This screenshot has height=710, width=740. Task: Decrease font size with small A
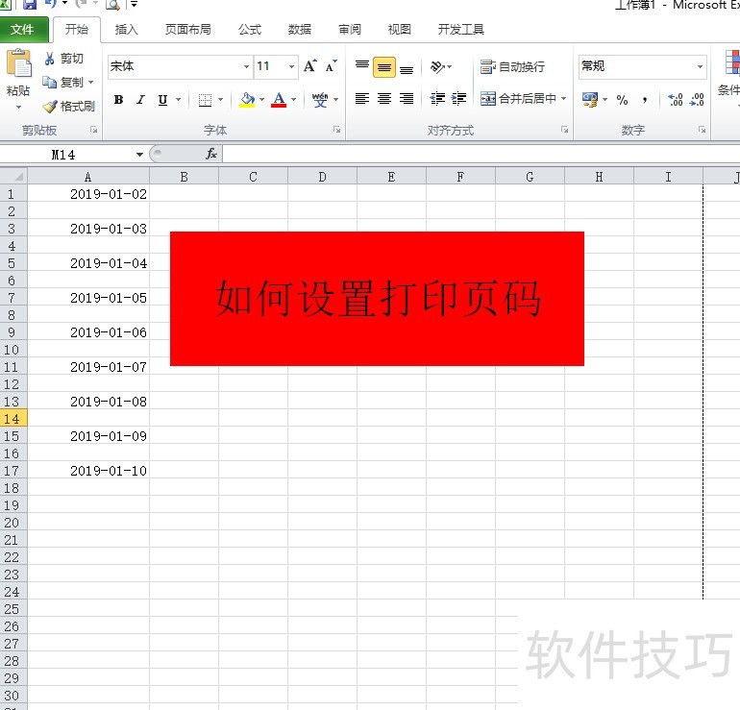pyautogui.click(x=332, y=66)
